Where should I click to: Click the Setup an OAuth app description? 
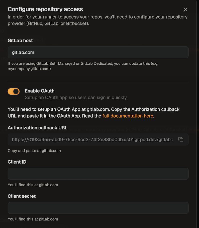[76, 98]
